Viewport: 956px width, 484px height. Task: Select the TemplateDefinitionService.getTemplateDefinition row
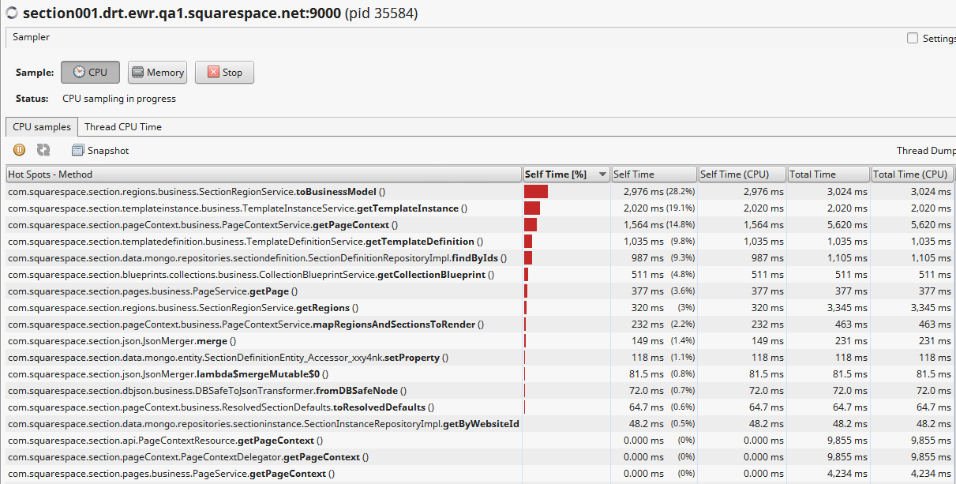tap(480, 241)
